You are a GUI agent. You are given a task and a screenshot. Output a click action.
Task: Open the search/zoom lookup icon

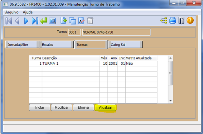(x=52, y=21)
